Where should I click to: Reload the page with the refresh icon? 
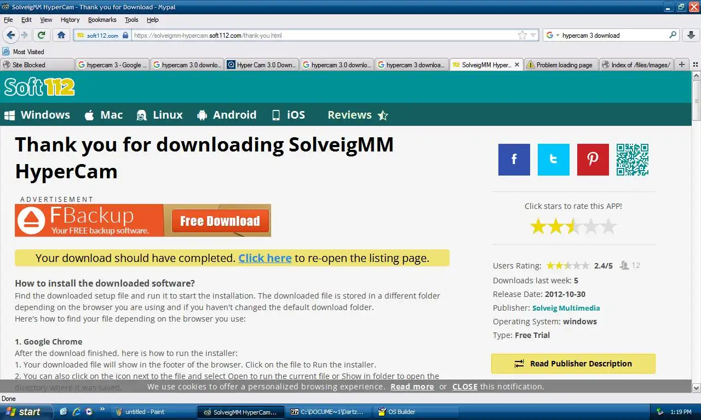click(x=41, y=35)
